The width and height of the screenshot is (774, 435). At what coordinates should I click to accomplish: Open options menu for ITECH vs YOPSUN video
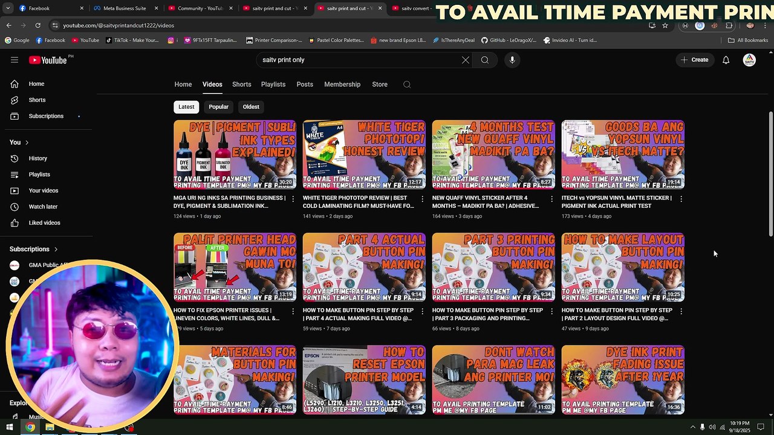point(681,198)
